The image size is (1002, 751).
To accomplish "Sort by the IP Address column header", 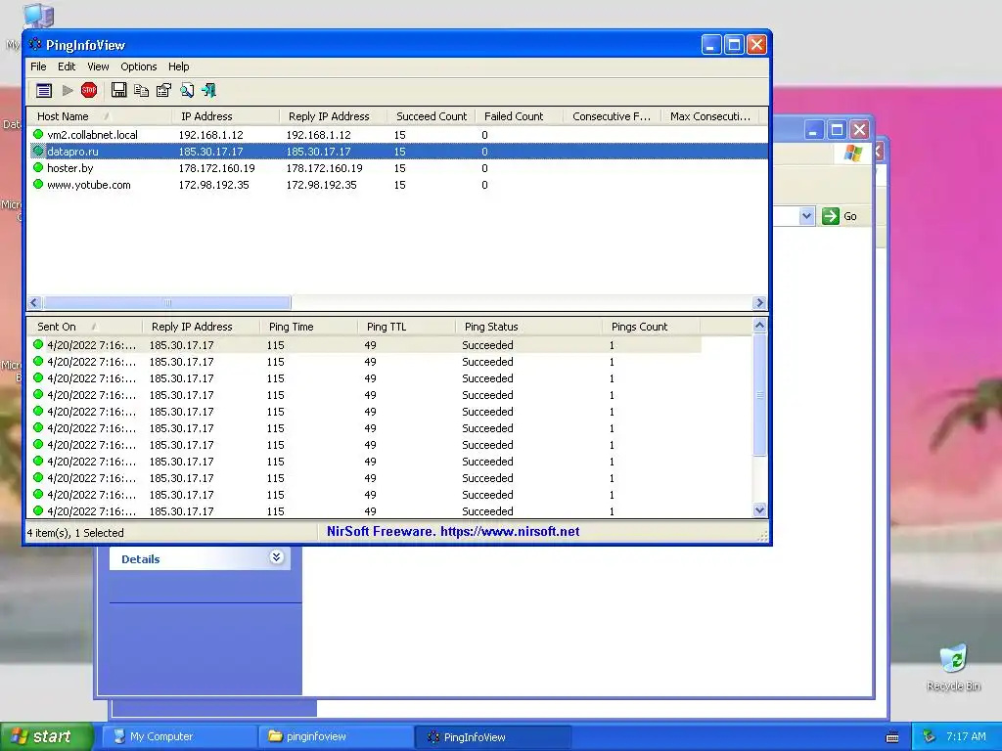I will pos(226,116).
